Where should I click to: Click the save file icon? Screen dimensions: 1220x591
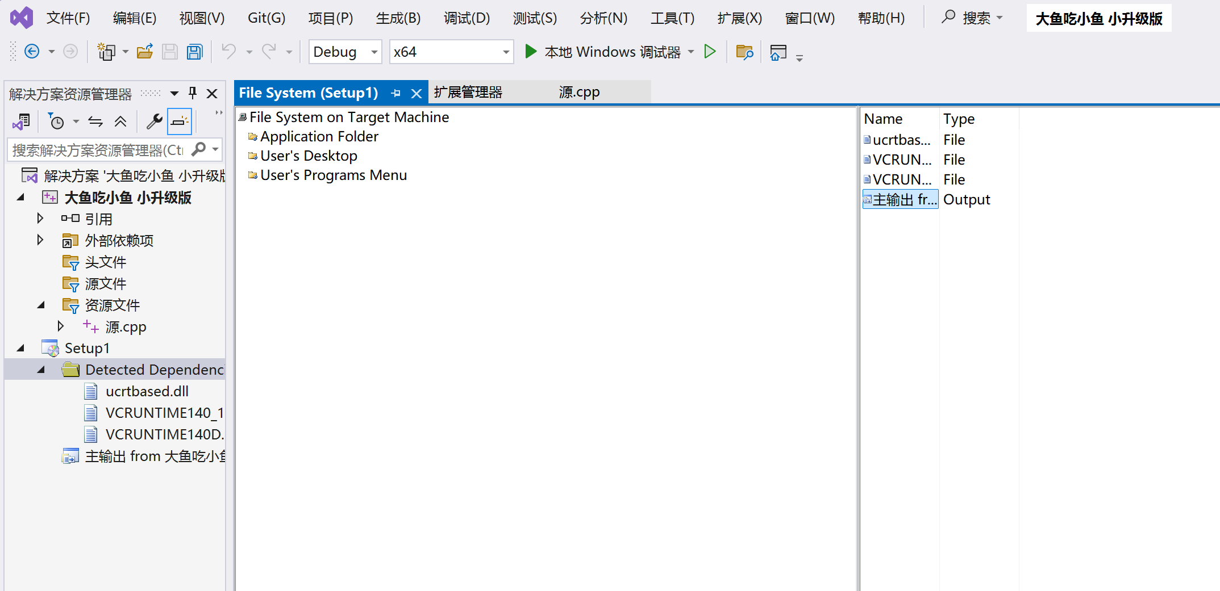pyautogui.click(x=170, y=52)
